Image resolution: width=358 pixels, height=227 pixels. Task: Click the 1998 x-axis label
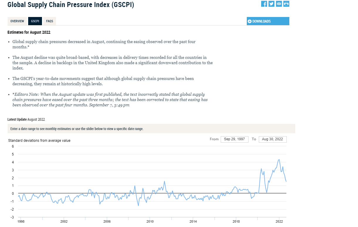(21, 221)
